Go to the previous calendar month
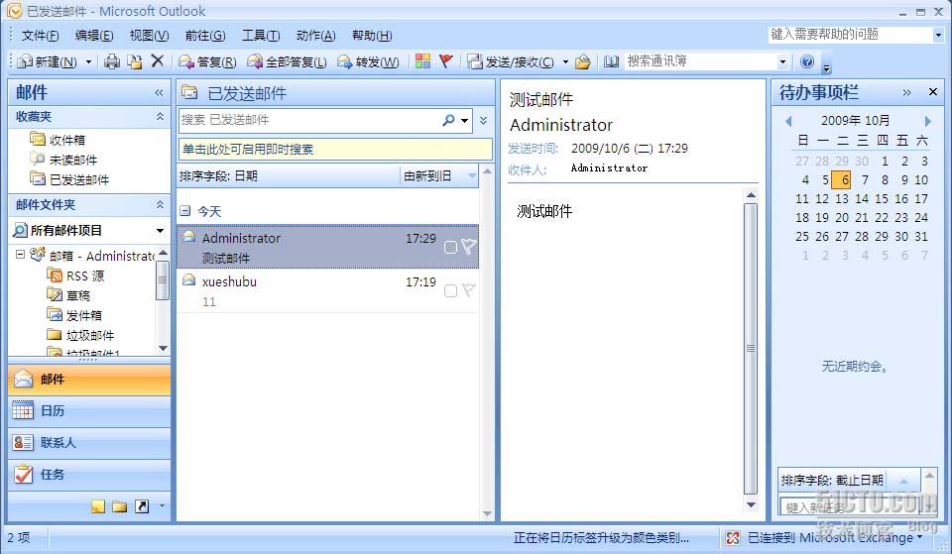This screenshot has width=952, height=554. pyautogui.click(x=788, y=121)
